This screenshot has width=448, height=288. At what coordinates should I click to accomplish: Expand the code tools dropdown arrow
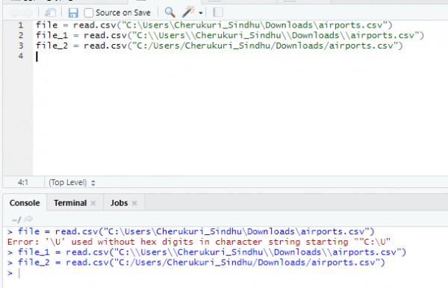coord(201,13)
